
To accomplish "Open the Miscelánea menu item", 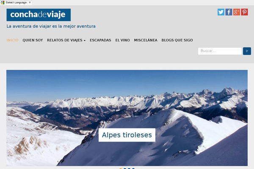I will point(146,40).
